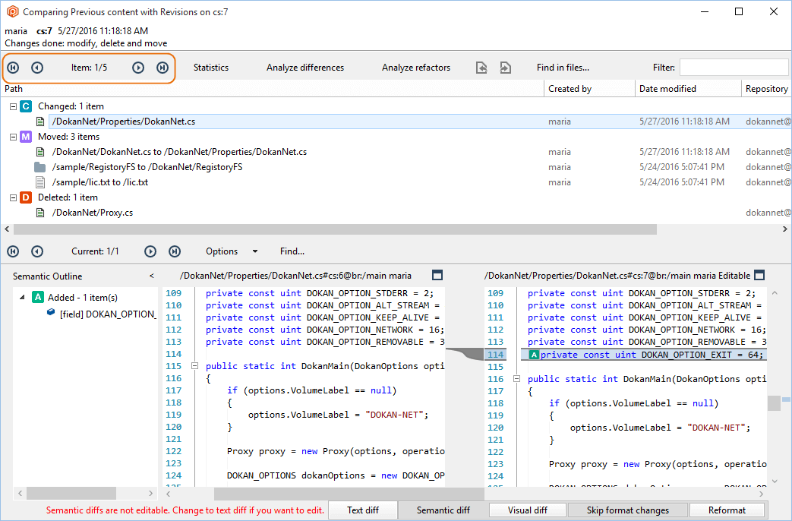Screen dimensions: 792x521
Task: Sort by the Created by column header
Action: click(x=589, y=88)
